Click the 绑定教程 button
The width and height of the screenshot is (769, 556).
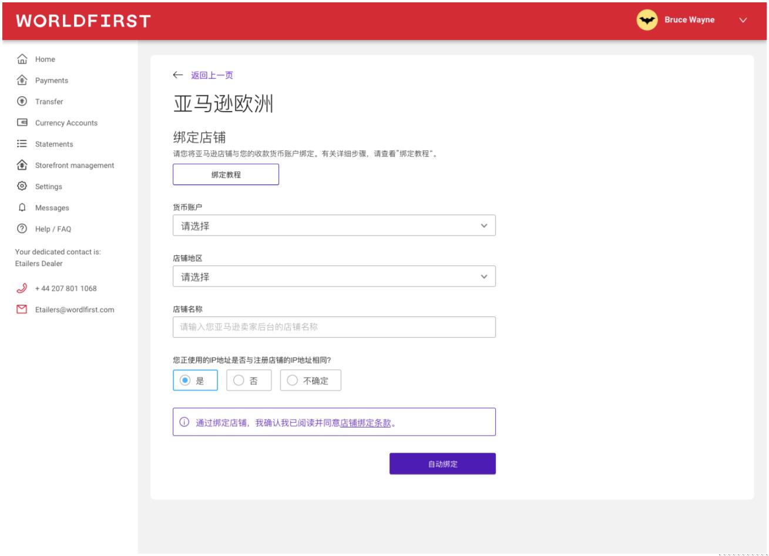(226, 174)
